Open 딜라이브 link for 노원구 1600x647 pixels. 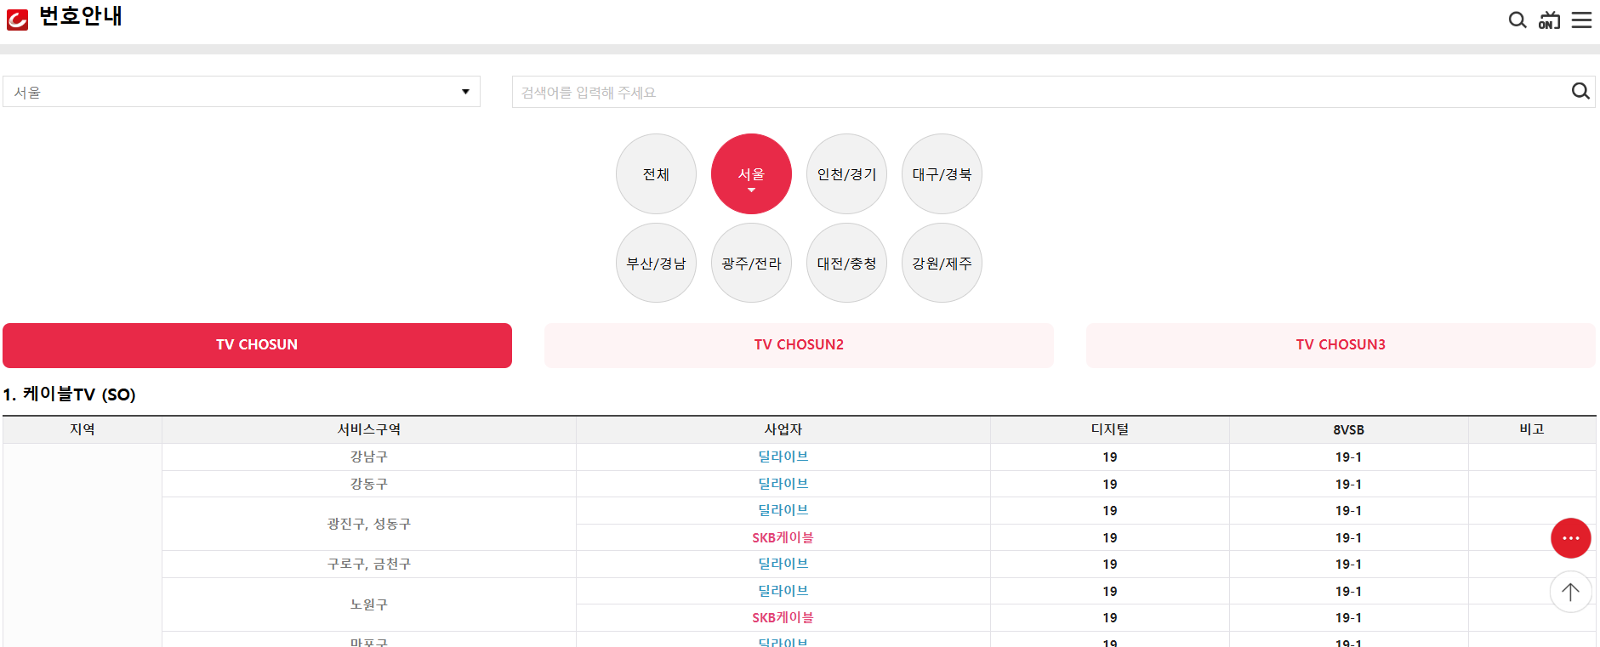point(783,591)
